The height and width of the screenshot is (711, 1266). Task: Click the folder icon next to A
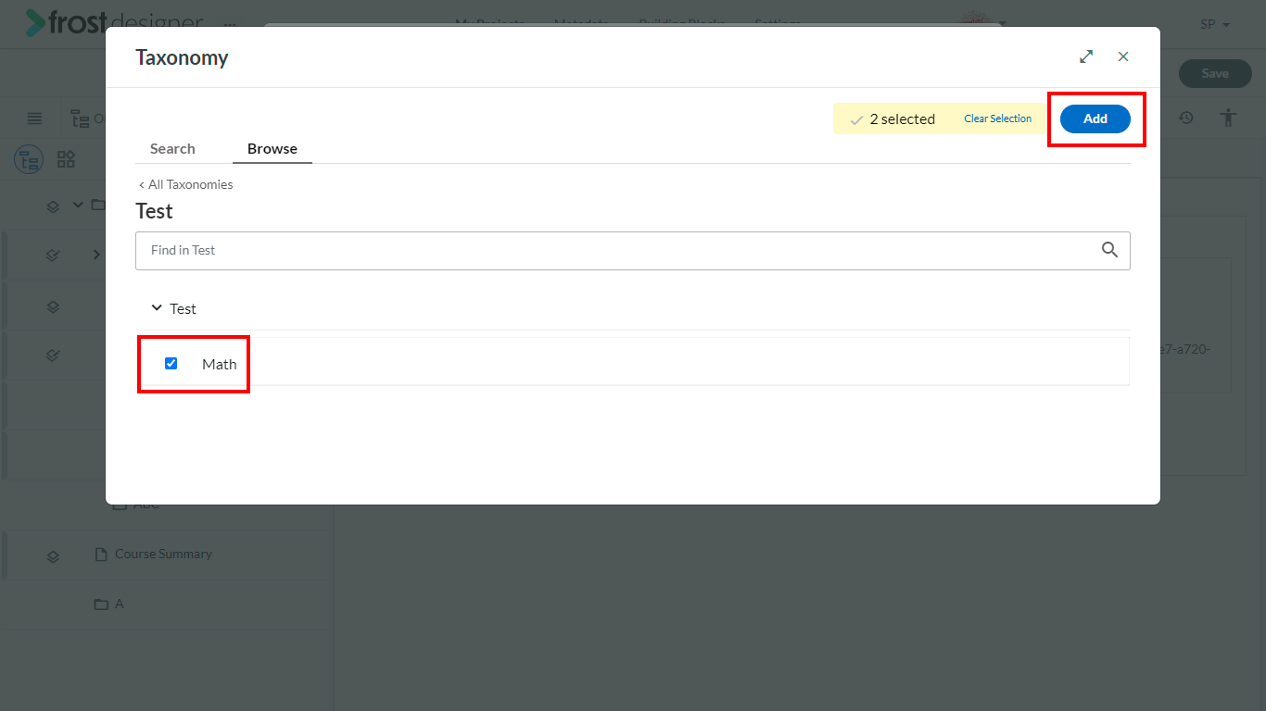[101, 605]
